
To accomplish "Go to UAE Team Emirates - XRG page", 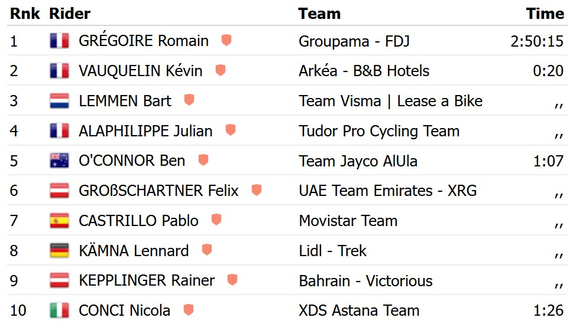I will [387, 191].
